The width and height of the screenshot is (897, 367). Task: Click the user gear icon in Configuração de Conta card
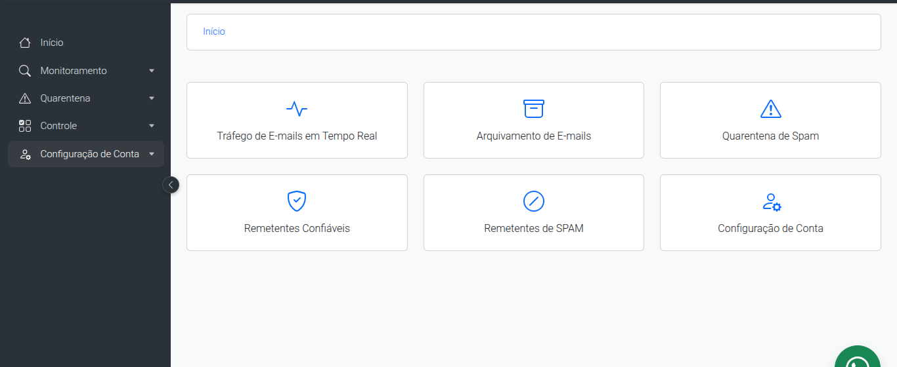tap(772, 202)
